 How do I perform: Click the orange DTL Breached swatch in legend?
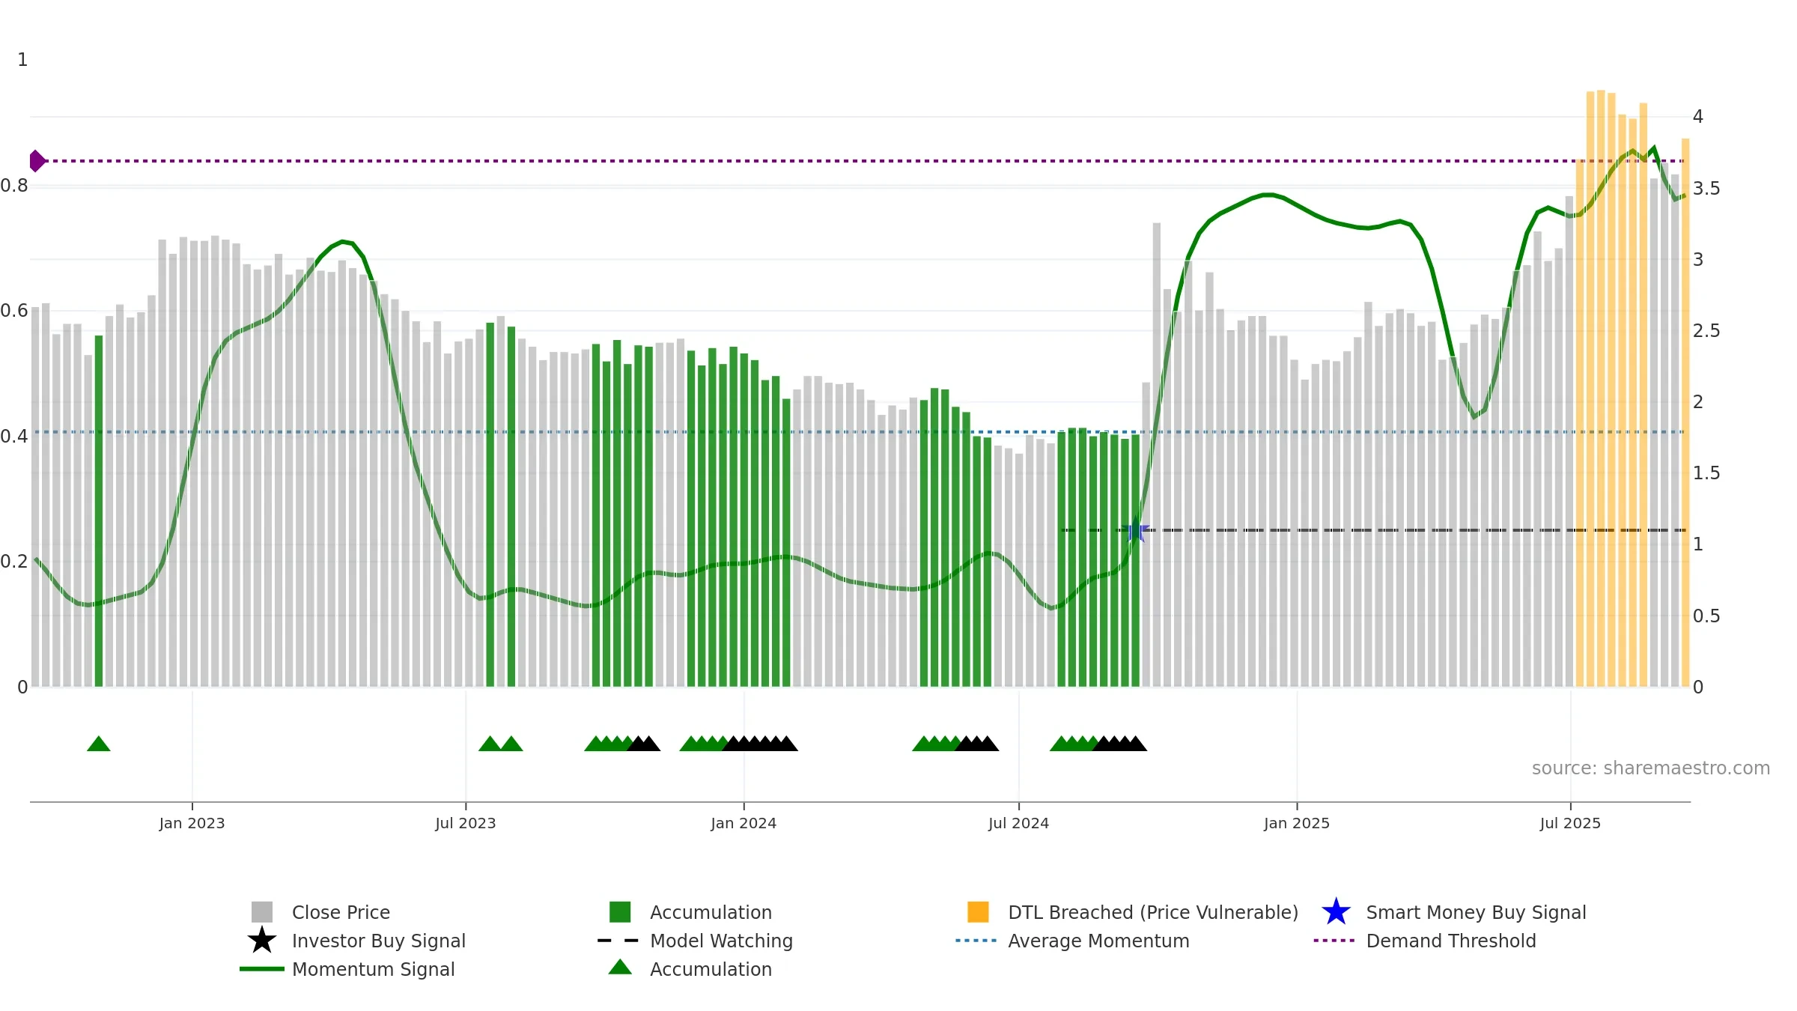tap(978, 912)
